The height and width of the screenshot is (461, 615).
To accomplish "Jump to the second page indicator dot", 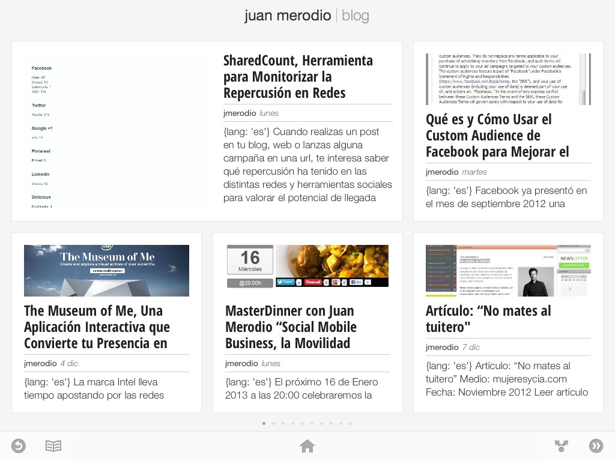I will pos(273,423).
